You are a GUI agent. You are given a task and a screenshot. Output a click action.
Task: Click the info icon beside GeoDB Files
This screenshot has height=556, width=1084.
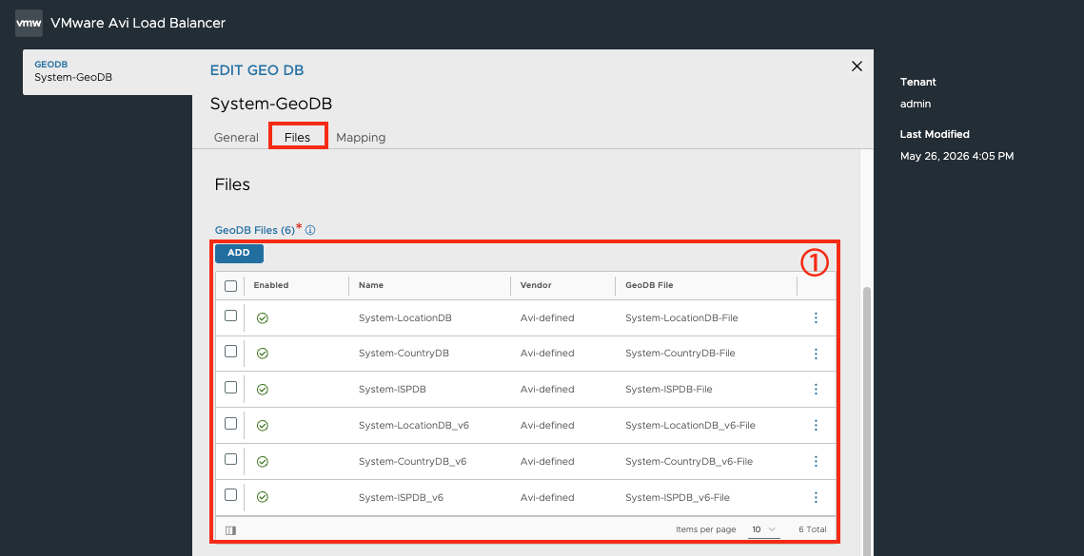(310, 230)
